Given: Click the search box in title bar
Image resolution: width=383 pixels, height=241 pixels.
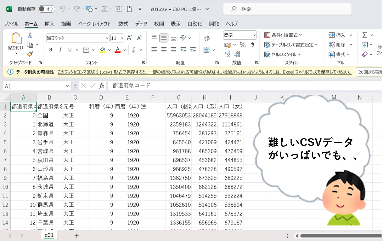Looking at the screenshot, I should click(287, 9).
